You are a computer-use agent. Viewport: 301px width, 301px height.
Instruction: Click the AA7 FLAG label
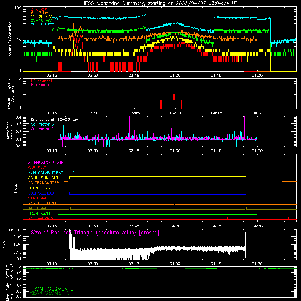pyautogui.click(x=37, y=208)
